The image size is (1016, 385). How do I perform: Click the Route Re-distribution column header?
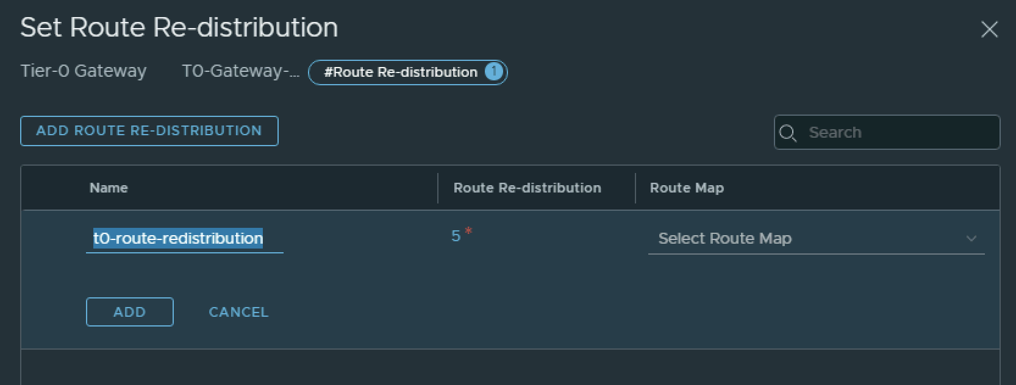click(x=527, y=188)
